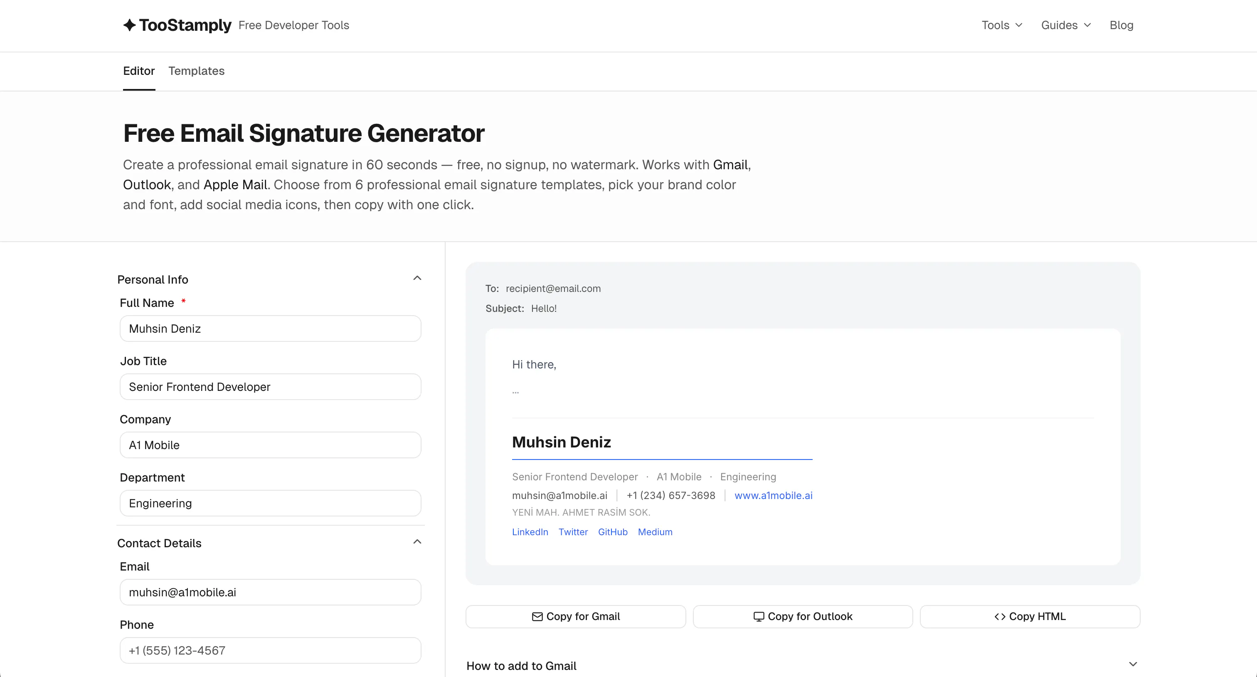The width and height of the screenshot is (1257, 677).
Task: Click the TooStamply star logo icon
Action: point(129,25)
